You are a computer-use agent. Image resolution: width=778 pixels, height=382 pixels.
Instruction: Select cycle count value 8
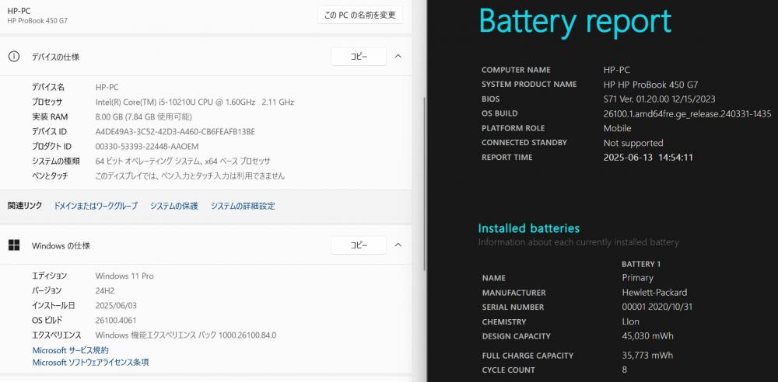click(x=625, y=370)
